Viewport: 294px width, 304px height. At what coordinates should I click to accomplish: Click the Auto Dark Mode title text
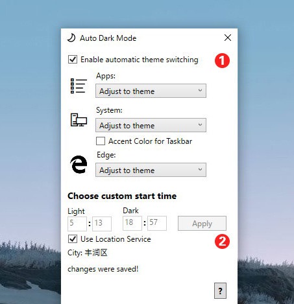pyautogui.click(x=108, y=38)
